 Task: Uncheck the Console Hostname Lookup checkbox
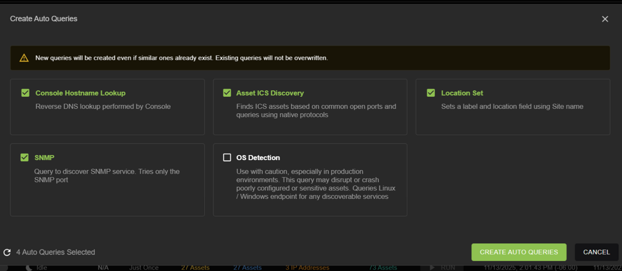coord(25,93)
